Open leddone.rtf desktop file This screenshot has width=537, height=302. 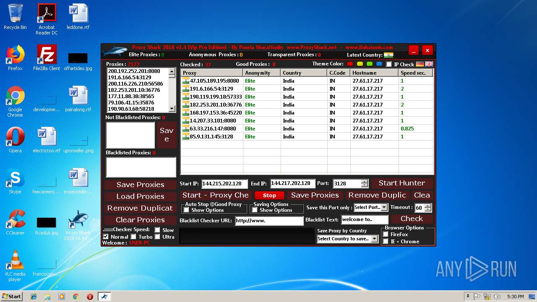click(78, 17)
